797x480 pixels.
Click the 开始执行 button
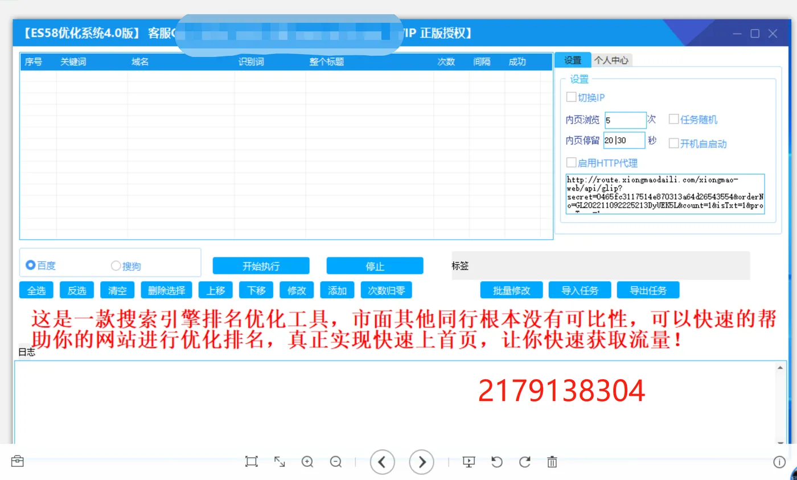[x=261, y=266]
